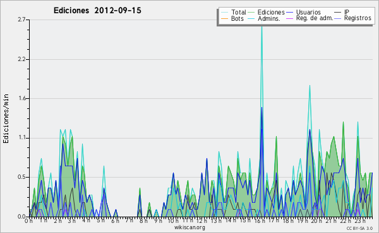Click the '3 h' x-axis tick label
Screen dimensions: 379x233
coord(72,221)
